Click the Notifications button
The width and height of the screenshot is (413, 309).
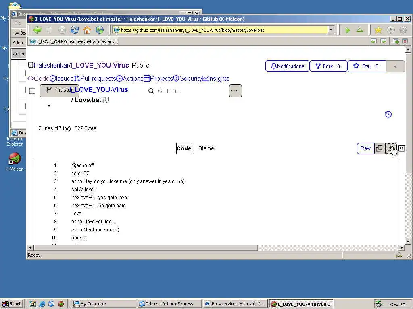[287, 66]
